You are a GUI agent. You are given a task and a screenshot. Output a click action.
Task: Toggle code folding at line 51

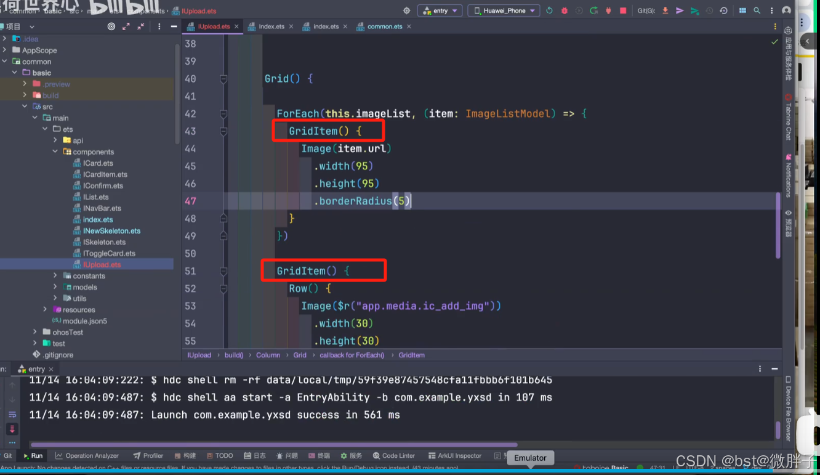223,271
